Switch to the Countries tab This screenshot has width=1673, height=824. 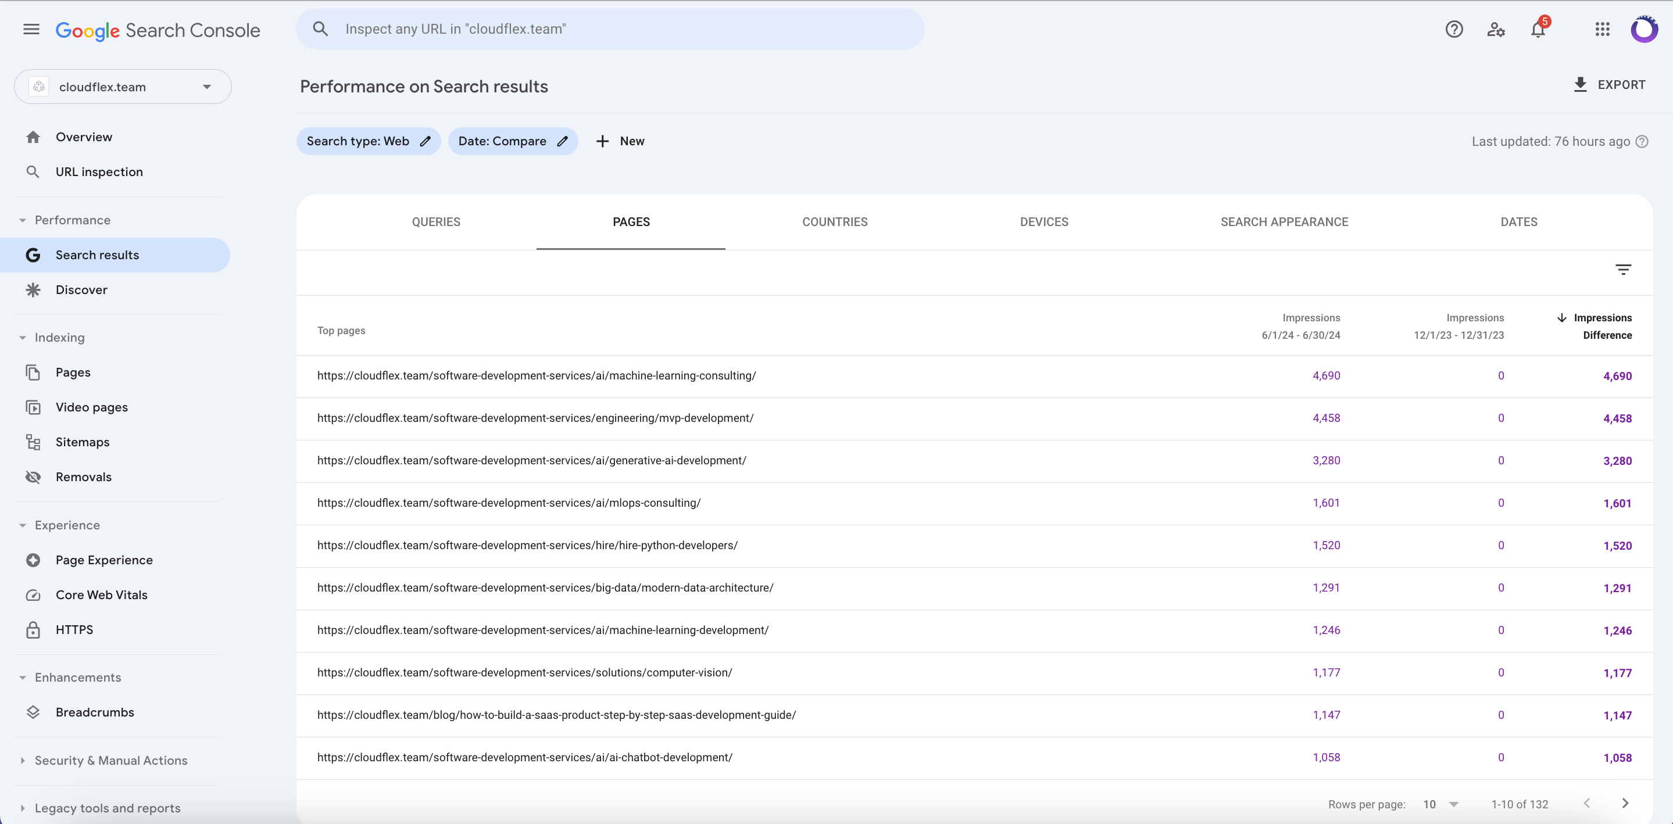[835, 222]
